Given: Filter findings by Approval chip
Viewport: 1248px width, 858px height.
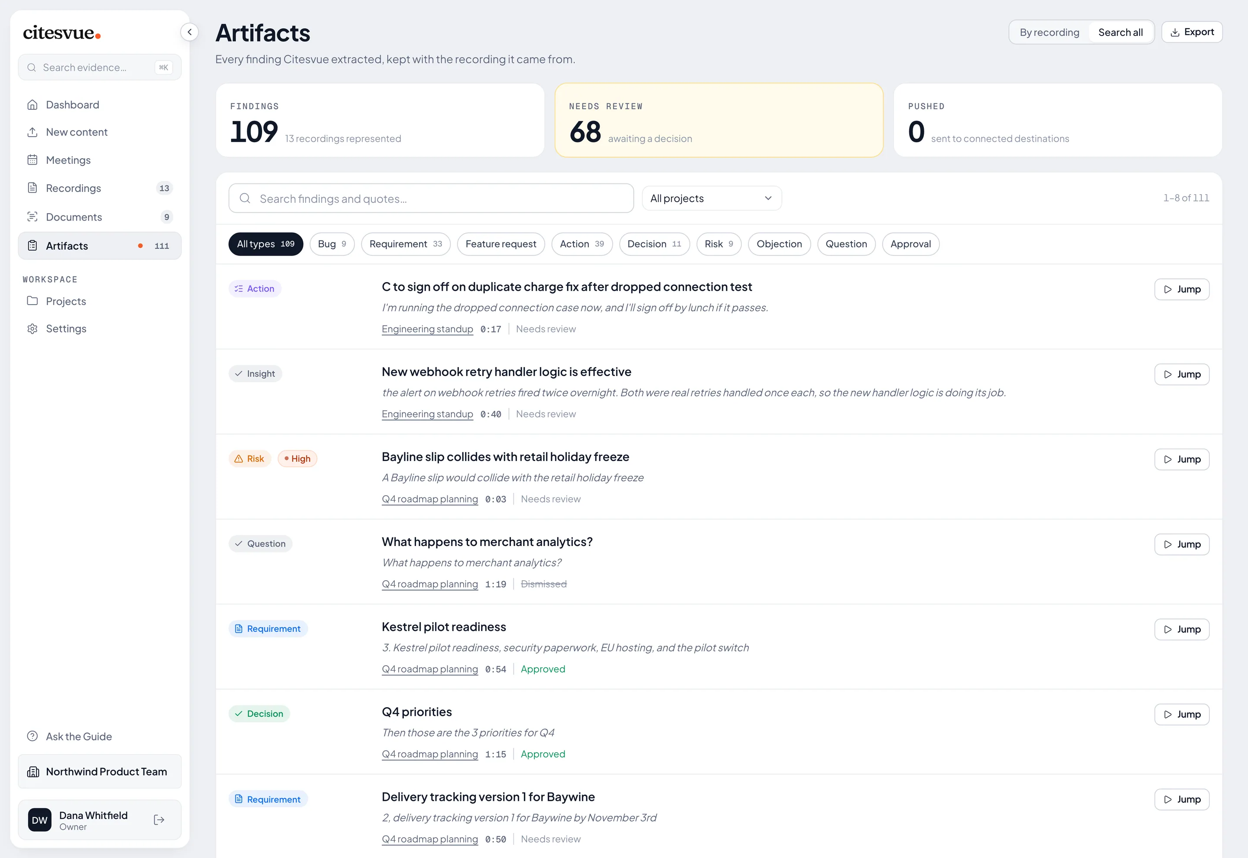Looking at the screenshot, I should [910, 244].
